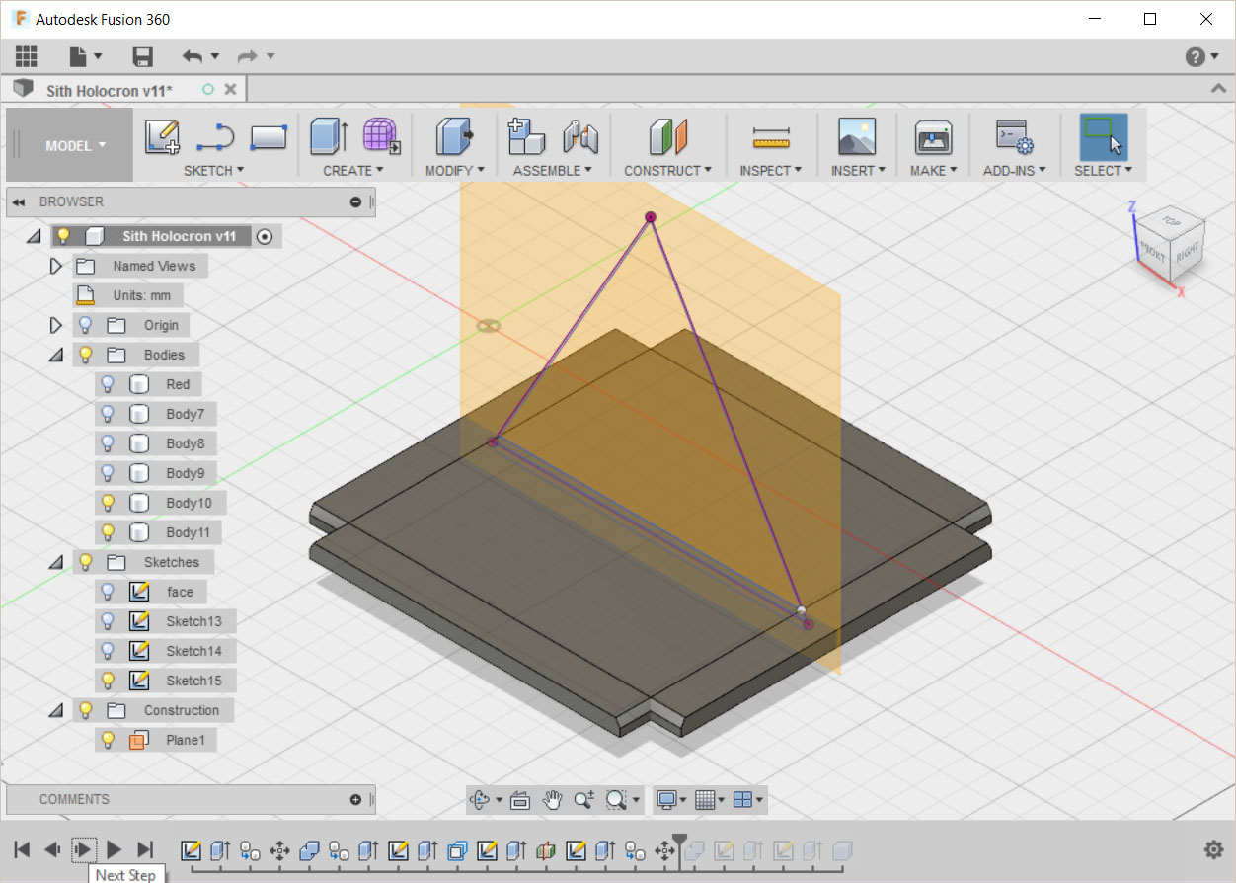Activate Sith Holocron v11 component radio button
This screenshot has height=883, width=1236.
click(264, 236)
